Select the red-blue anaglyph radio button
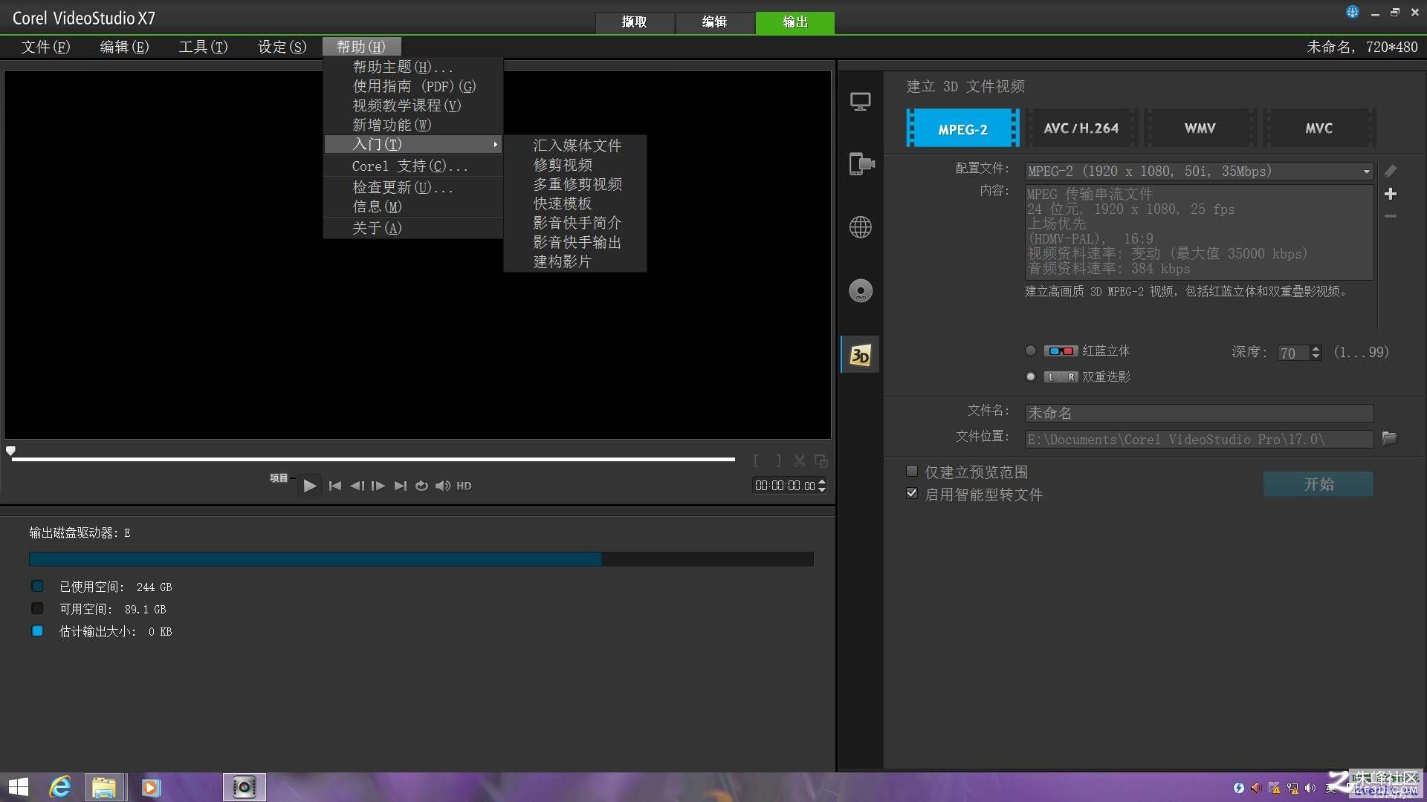 [1030, 351]
